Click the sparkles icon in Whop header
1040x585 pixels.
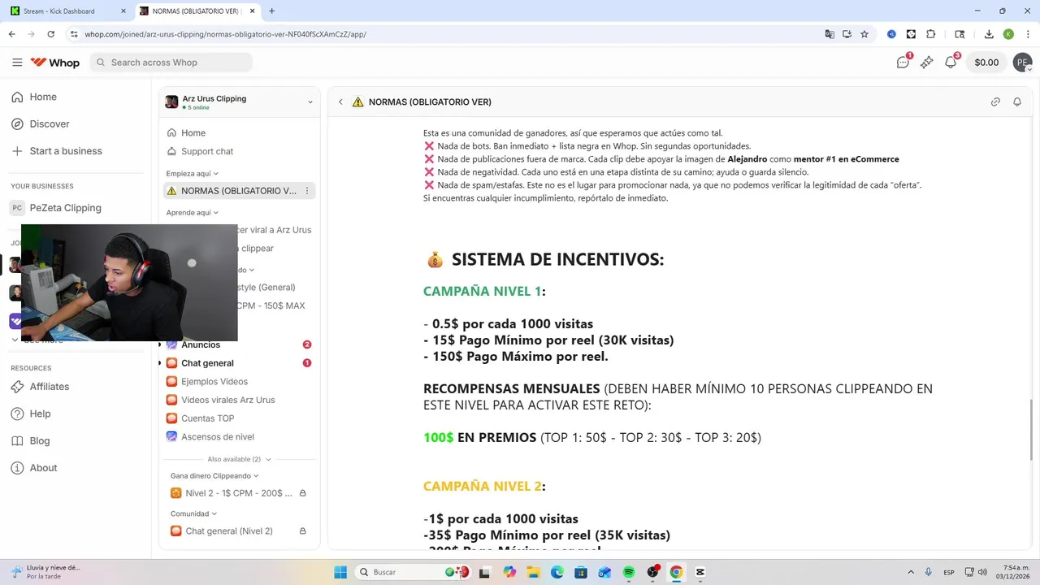pos(926,63)
